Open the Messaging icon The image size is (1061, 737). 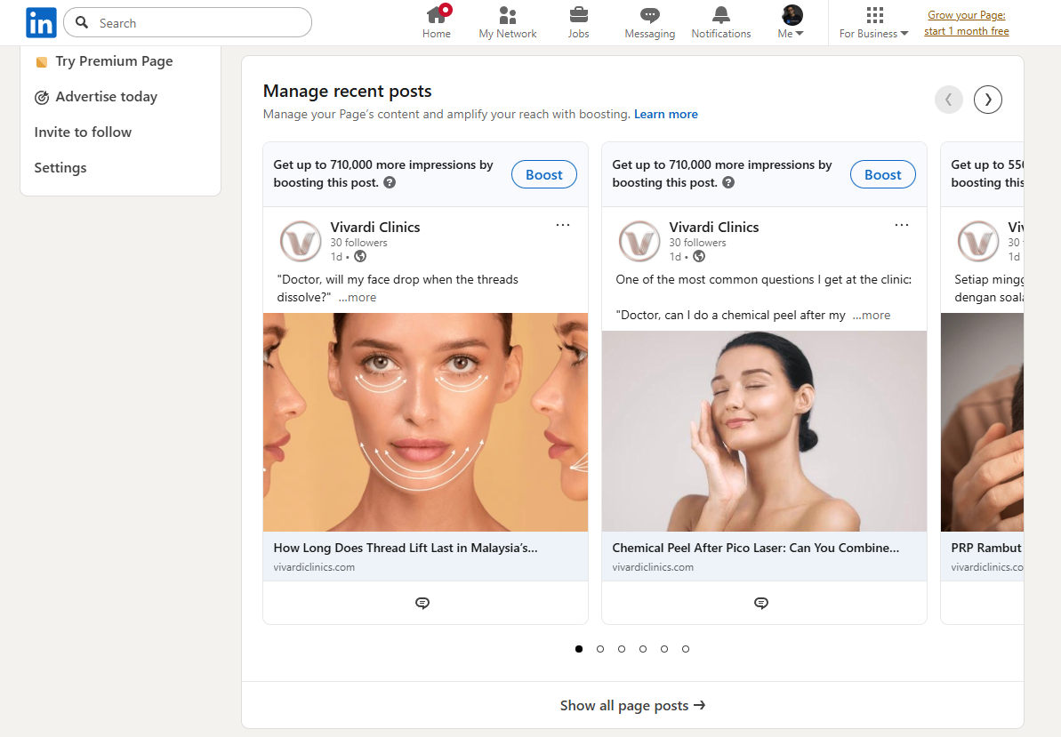click(650, 16)
